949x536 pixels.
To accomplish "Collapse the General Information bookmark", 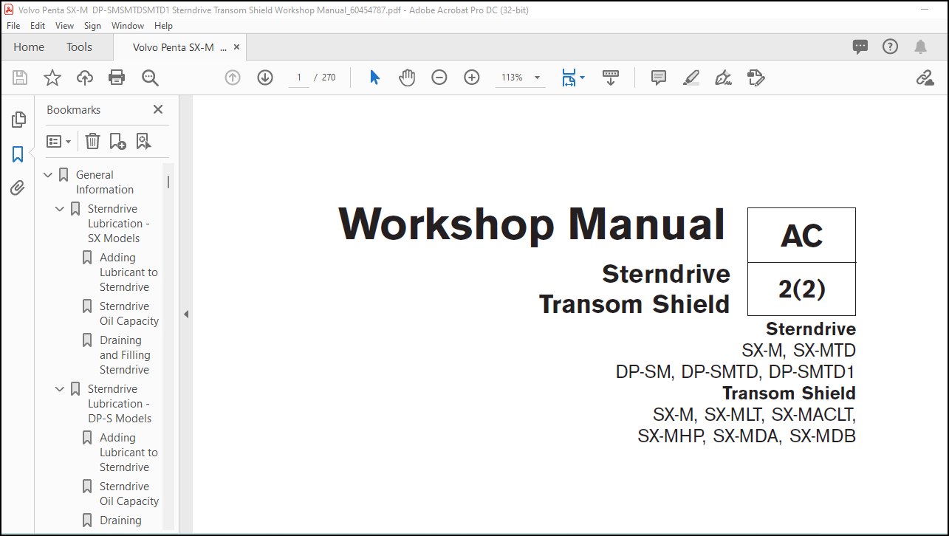I will [48, 175].
